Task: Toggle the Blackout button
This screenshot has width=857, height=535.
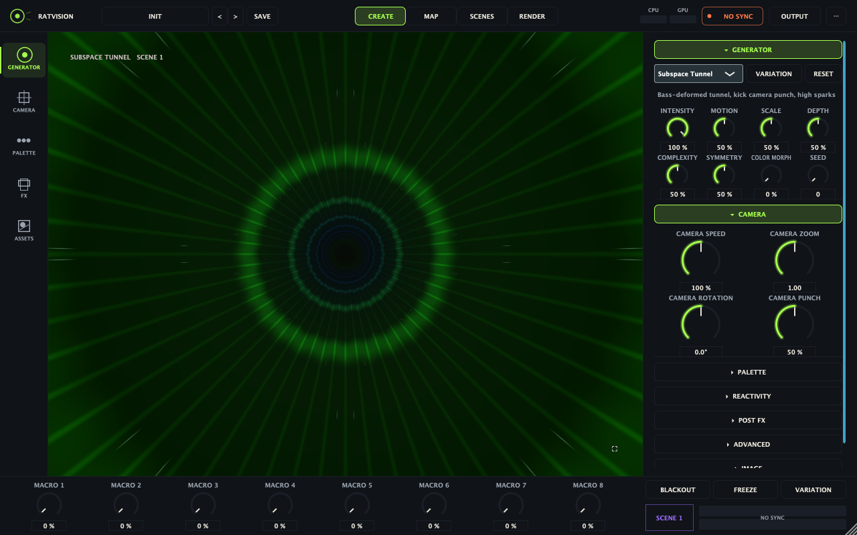Action: [678, 490]
